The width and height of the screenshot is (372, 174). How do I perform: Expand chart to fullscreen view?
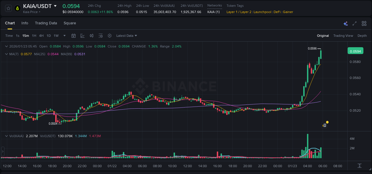click(354, 23)
